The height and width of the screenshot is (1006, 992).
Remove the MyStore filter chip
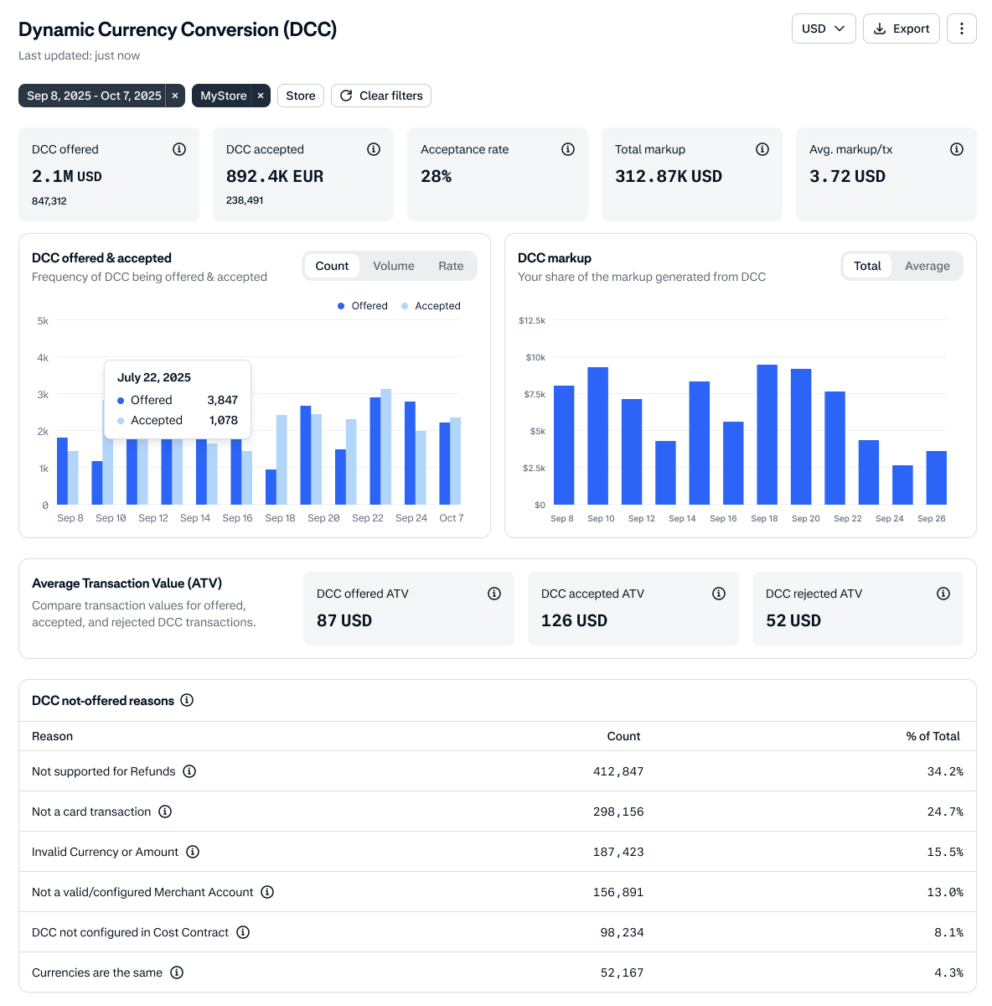[261, 96]
